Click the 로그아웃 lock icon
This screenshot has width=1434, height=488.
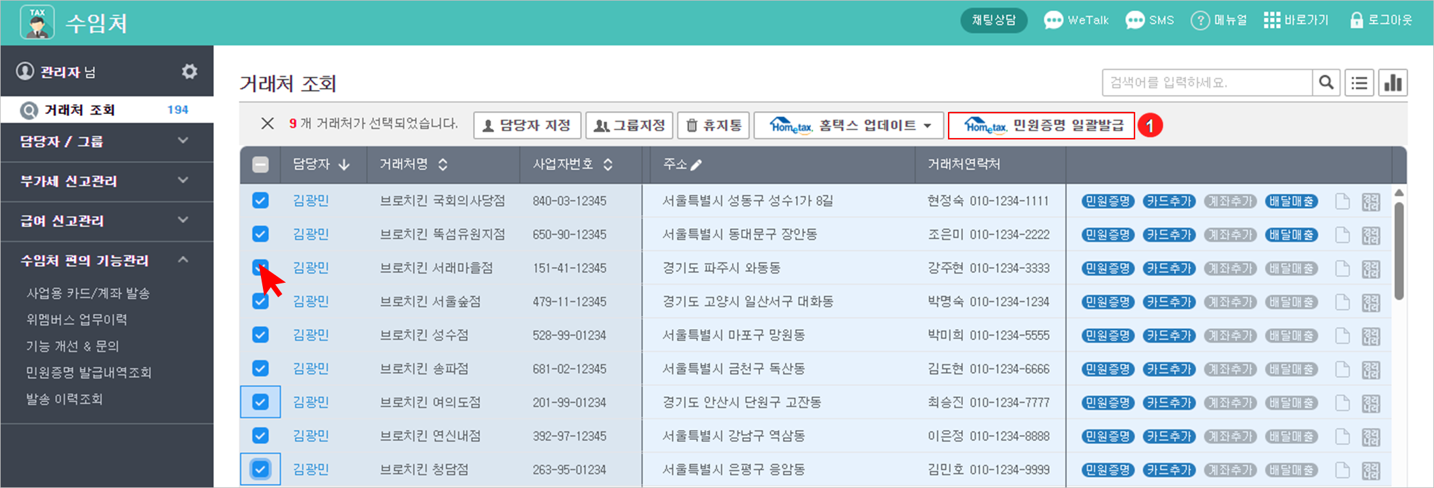[x=1356, y=20]
